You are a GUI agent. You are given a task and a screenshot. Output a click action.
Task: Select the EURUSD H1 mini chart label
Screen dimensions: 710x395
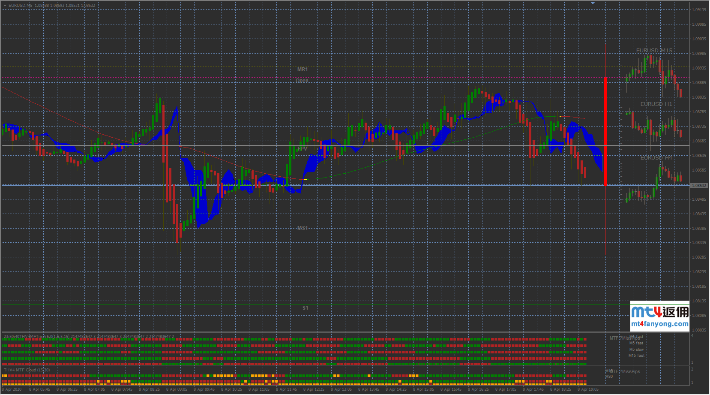click(x=656, y=104)
